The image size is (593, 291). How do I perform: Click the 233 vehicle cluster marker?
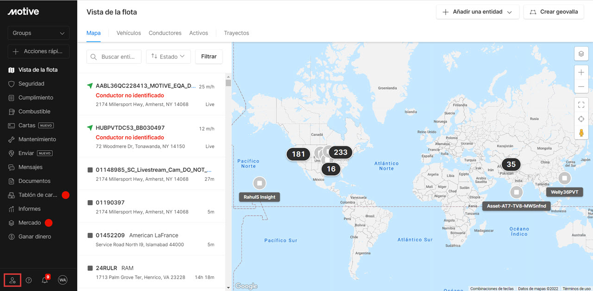341,152
